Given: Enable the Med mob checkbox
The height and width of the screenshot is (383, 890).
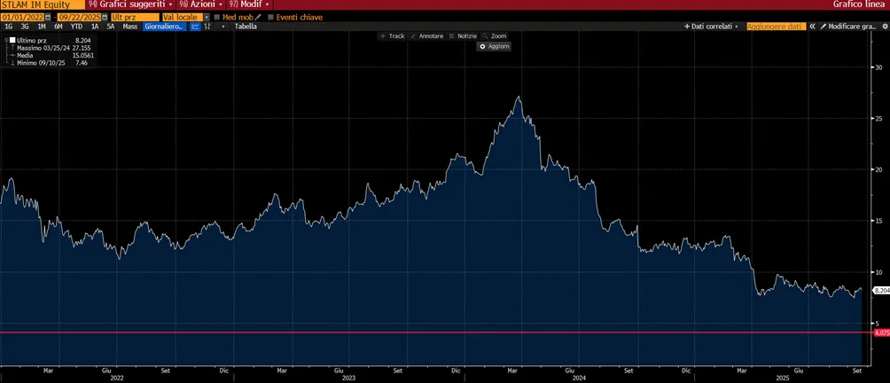Looking at the screenshot, I should tap(217, 18).
